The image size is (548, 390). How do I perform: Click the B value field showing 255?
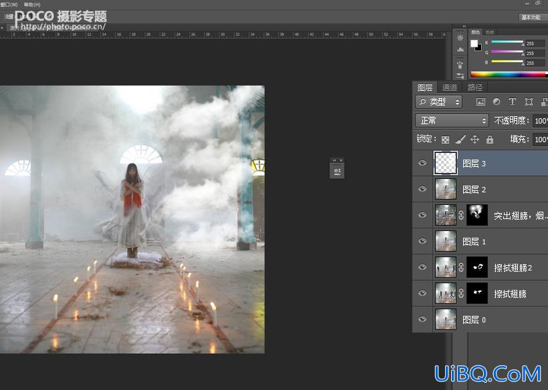pos(535,63)
